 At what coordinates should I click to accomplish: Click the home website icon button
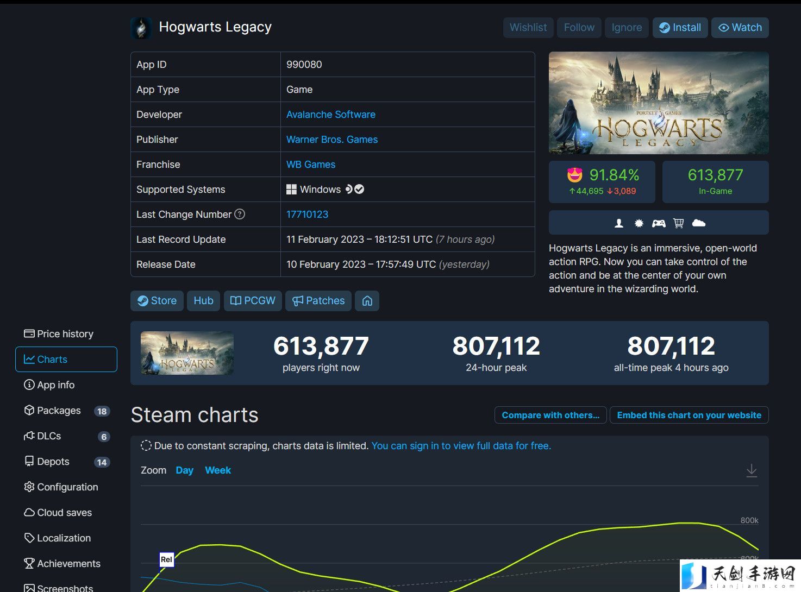point(367,301)
